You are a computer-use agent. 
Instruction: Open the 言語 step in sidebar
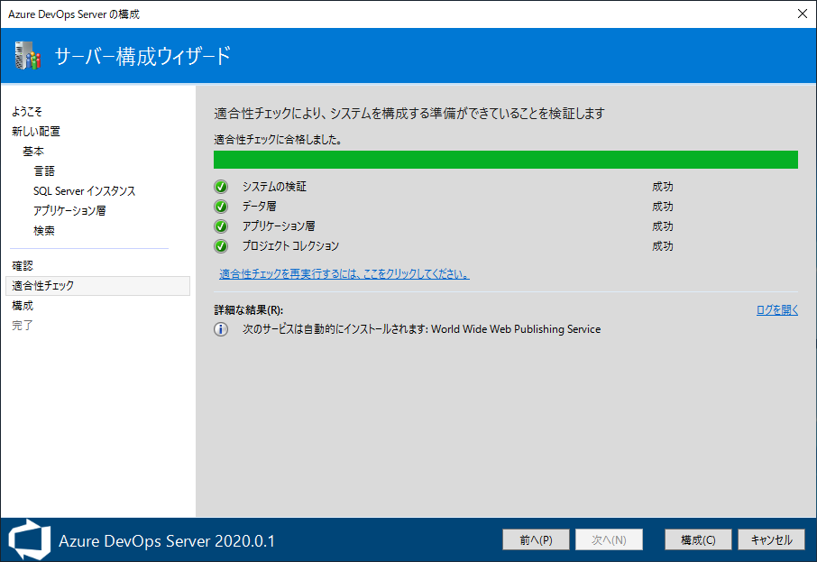[x=44, y=171]
